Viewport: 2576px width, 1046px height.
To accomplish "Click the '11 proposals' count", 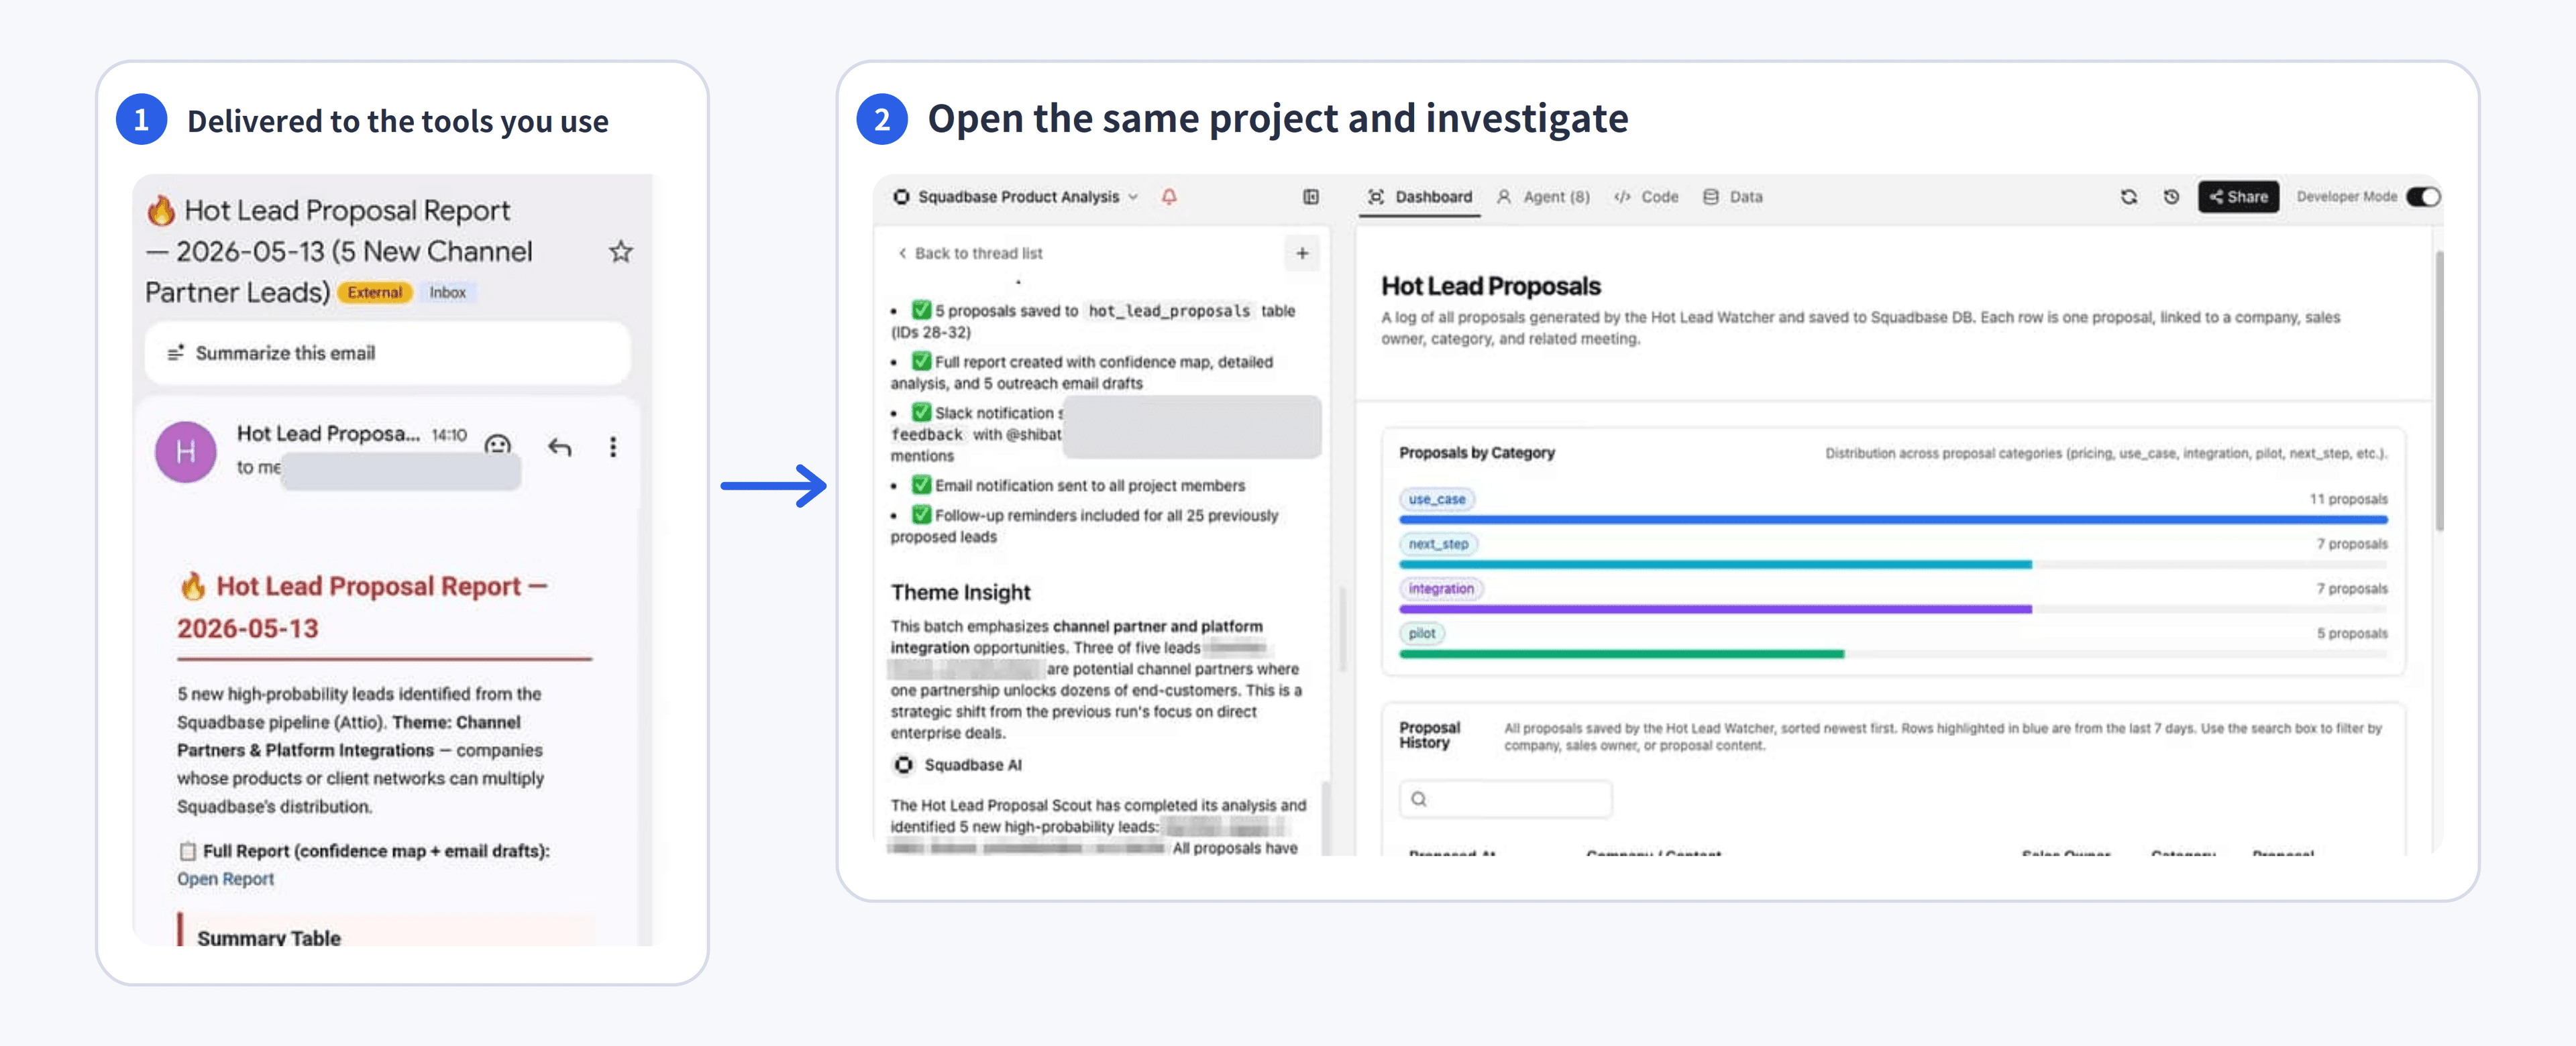I will [2348, 499].
